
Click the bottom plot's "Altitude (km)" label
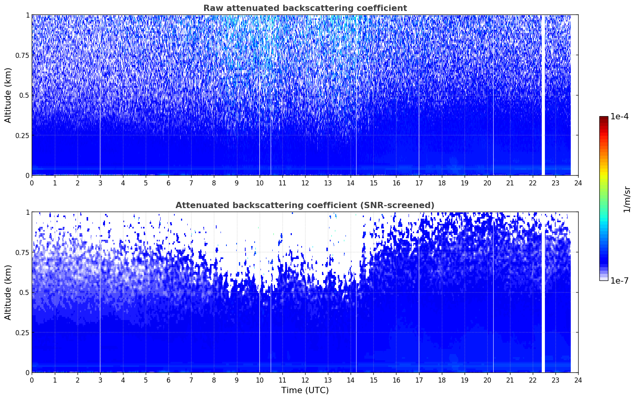pos(8,292)
